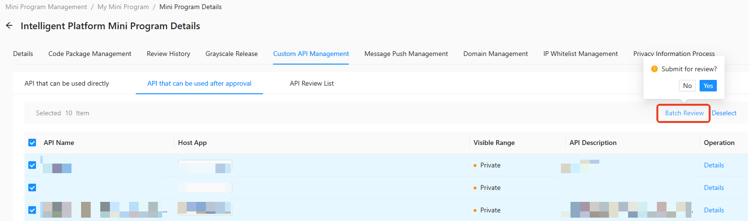This screenshot has height=221, width=749.
Task: Switch to API Review List sub-tab
Action: [x=312, y=83]
